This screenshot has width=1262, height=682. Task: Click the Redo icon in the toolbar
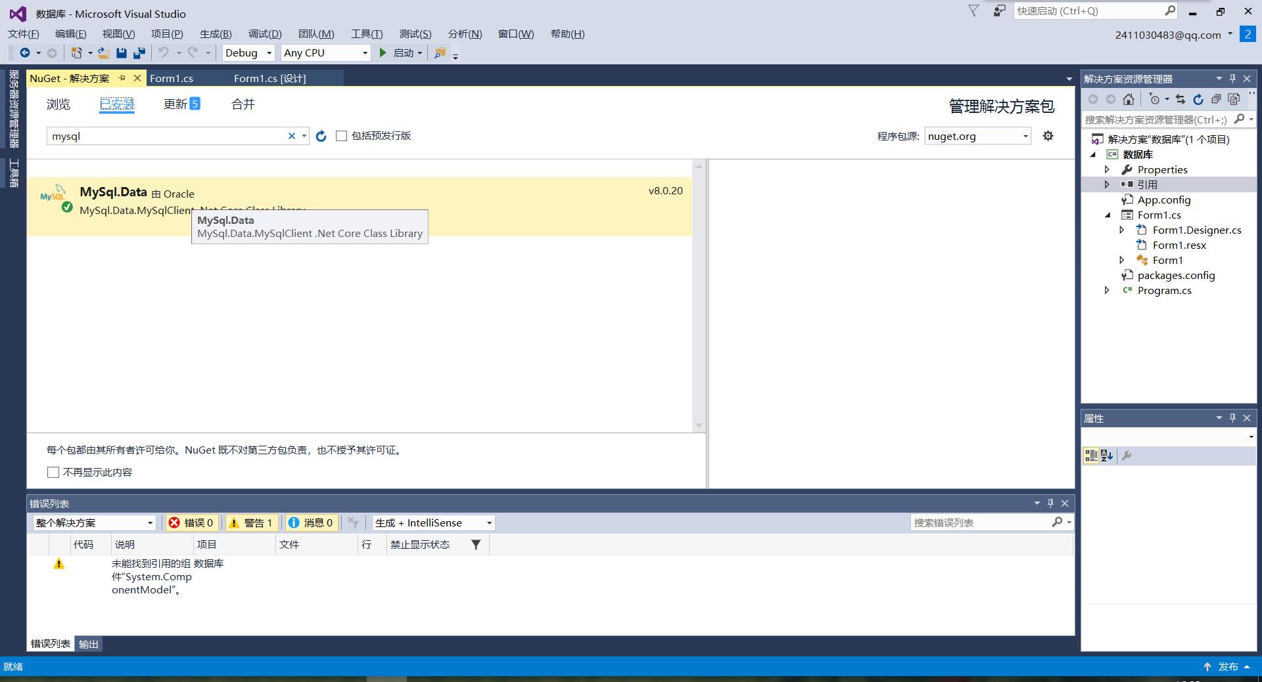coord(193,53)
